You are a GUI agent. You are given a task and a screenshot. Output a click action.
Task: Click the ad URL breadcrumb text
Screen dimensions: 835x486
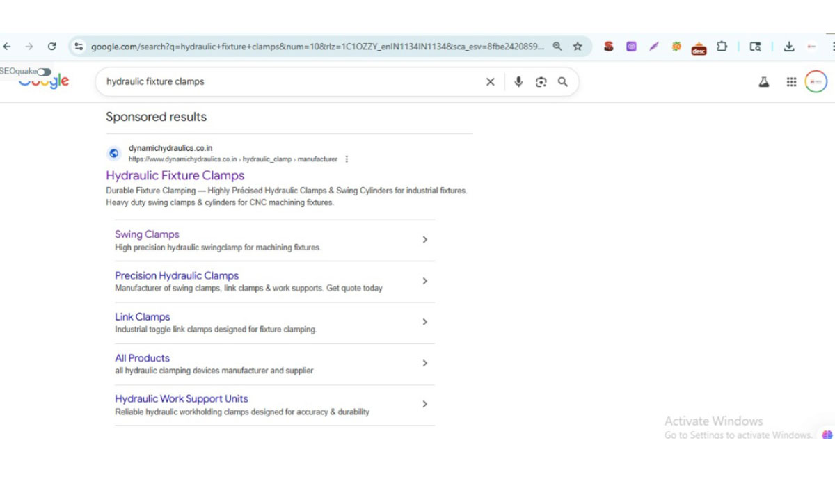[x=233, y=159]
